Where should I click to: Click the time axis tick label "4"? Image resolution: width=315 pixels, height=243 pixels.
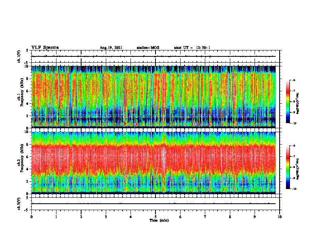131,217
